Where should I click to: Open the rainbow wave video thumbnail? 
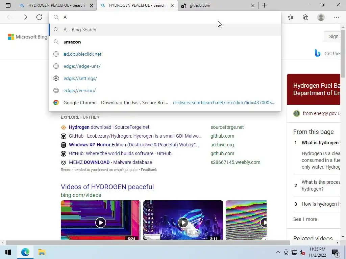[x=246, y=220]
